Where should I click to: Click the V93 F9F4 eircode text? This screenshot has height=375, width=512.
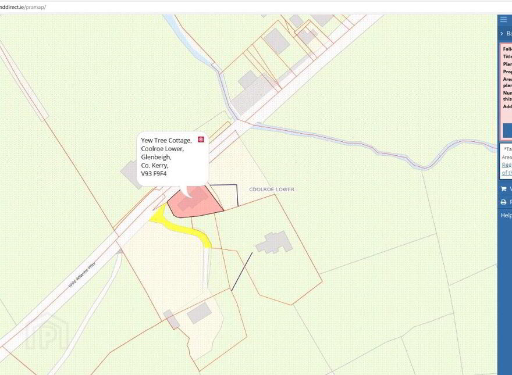tap(154, 174)
